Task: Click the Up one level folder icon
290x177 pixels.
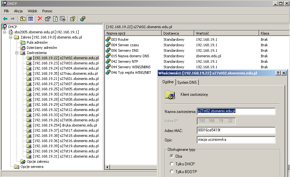Action: [x=23, y=19]
